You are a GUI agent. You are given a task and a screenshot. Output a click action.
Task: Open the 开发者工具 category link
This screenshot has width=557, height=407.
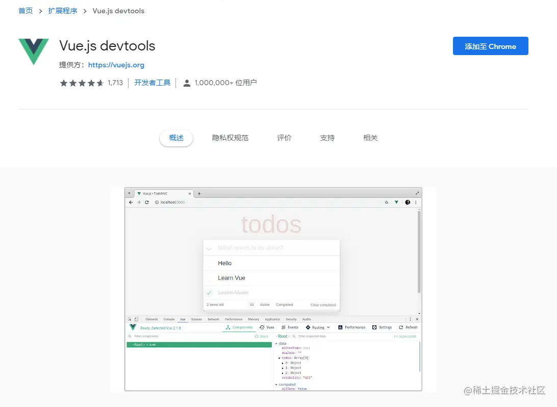pyautogui.click(x=153, y=83)
